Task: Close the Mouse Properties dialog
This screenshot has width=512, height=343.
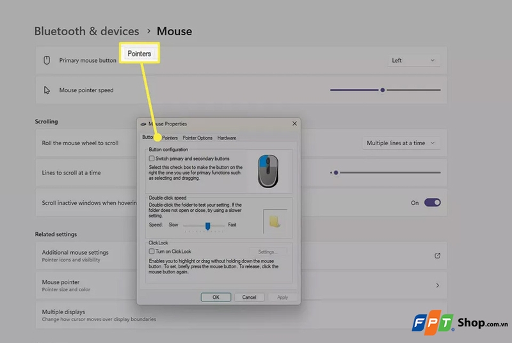Action: point(294,124)
